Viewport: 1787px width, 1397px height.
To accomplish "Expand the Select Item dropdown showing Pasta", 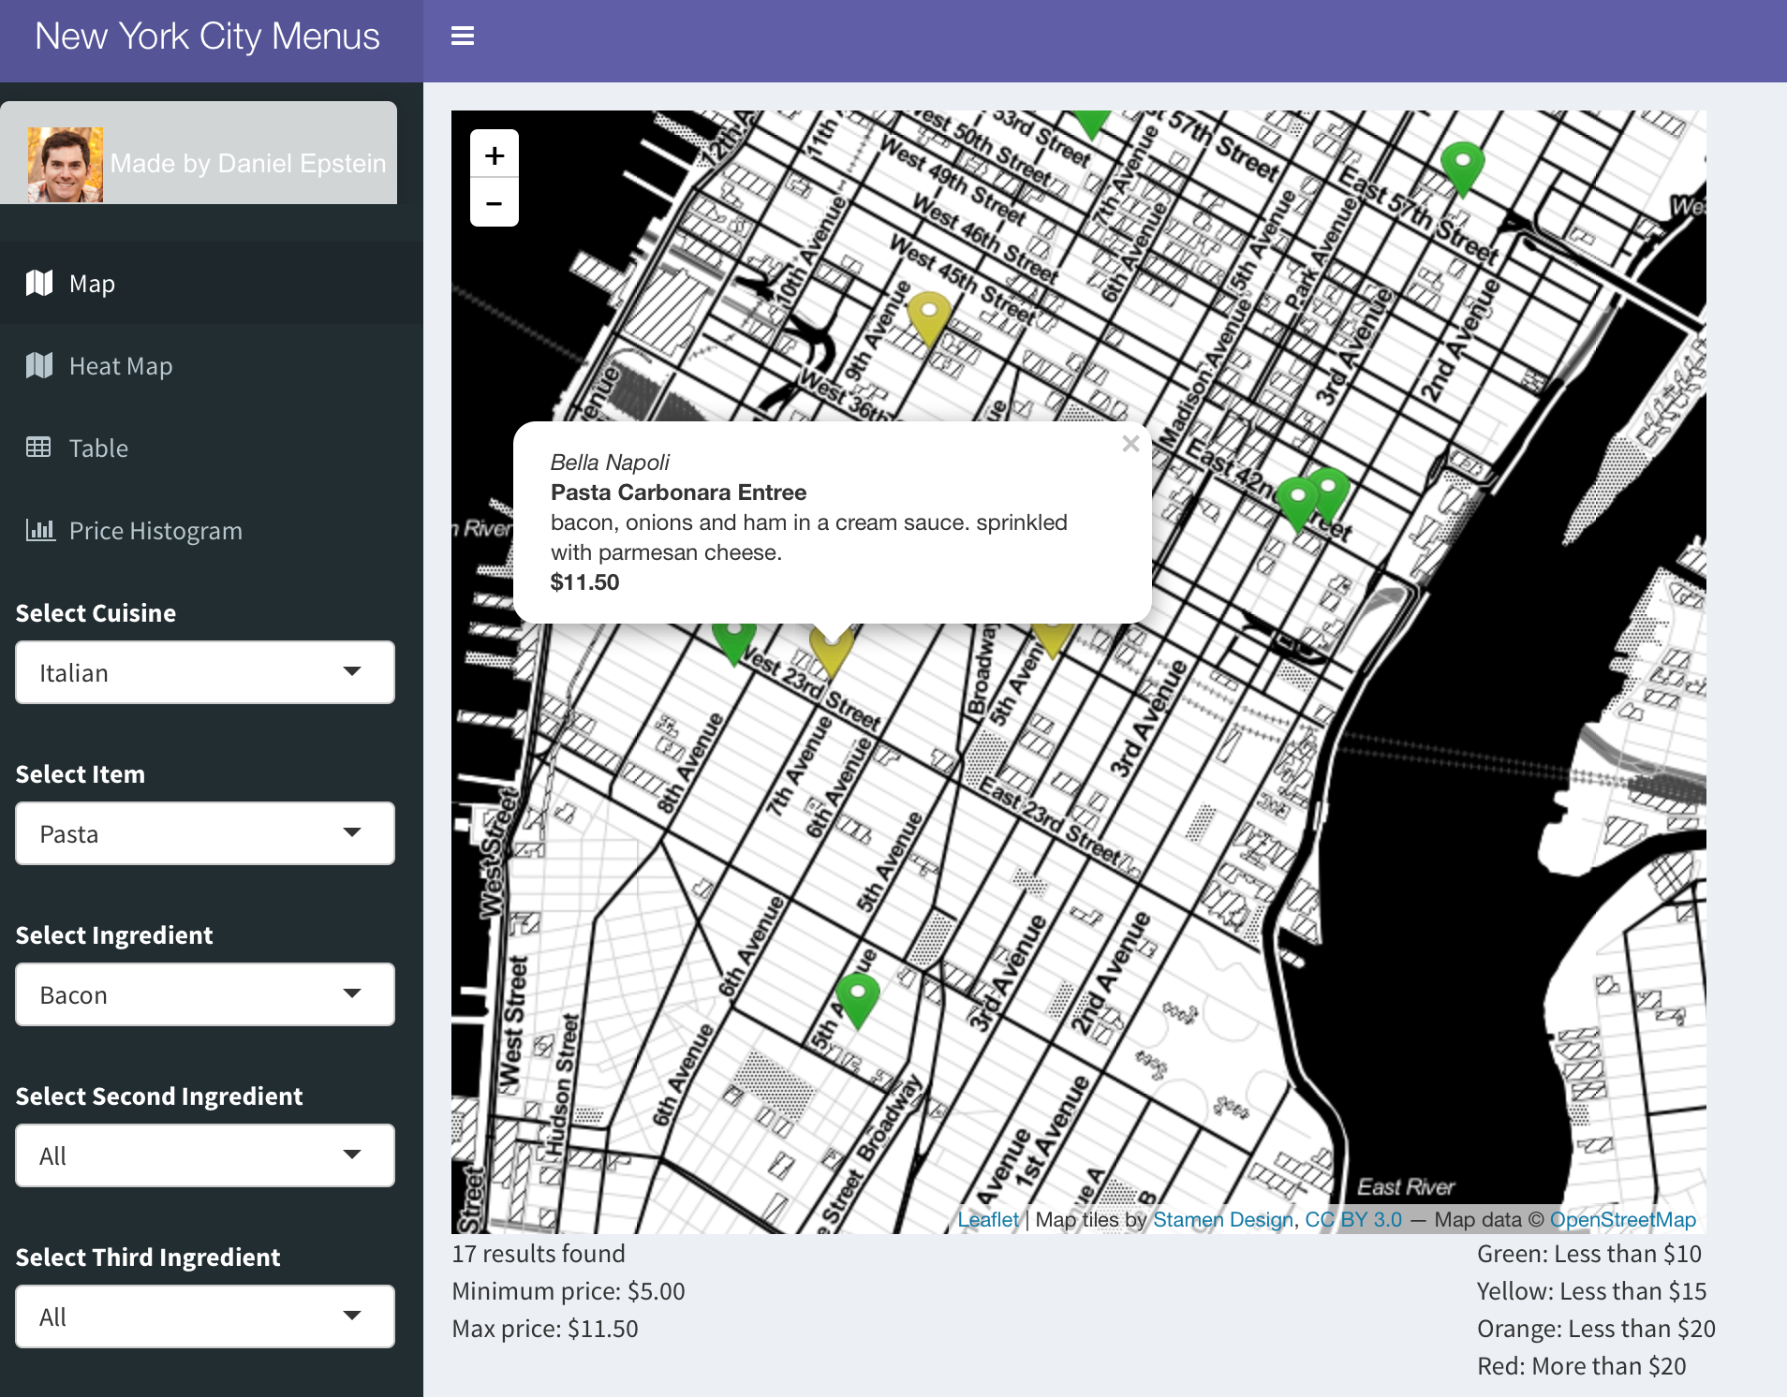I will [x=205, y=833].
